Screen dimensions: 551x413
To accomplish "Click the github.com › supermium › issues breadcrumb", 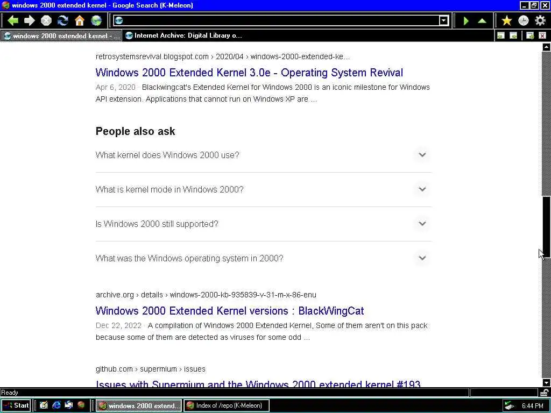I will coord(151,369).
